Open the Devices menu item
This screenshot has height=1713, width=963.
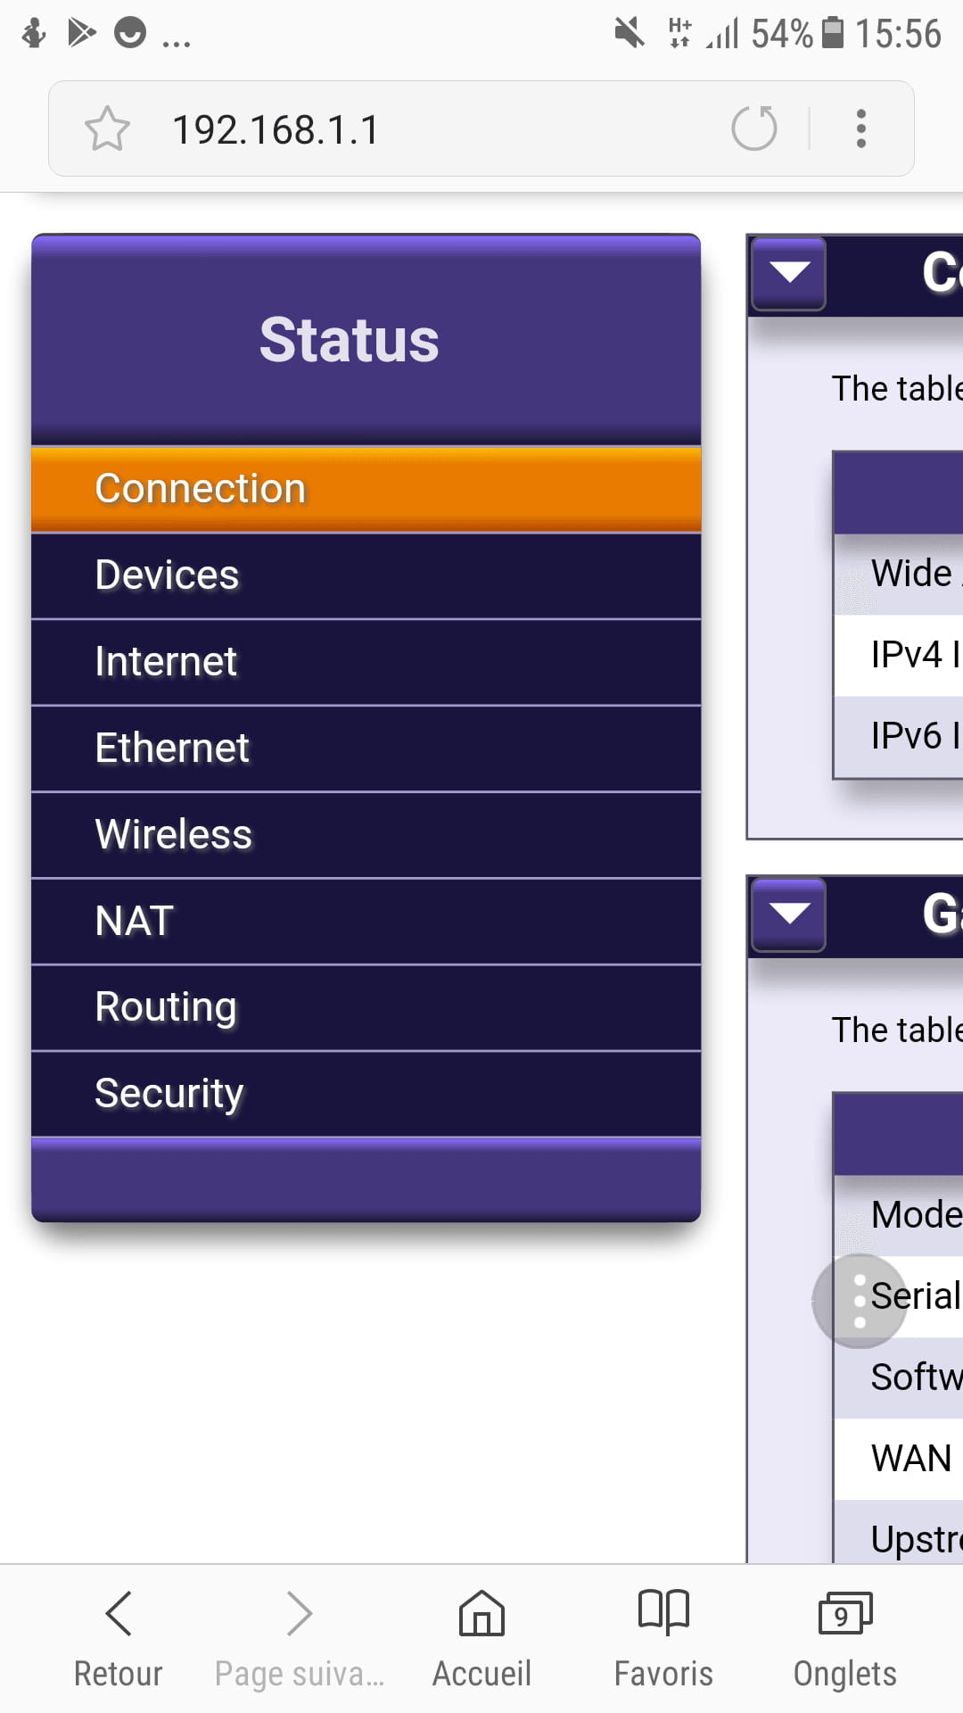(366, 575)
